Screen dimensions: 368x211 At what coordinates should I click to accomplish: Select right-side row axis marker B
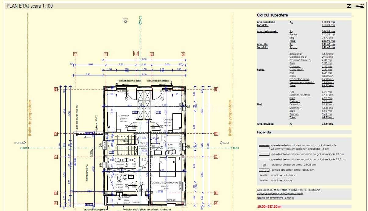(x=216, y=193)
